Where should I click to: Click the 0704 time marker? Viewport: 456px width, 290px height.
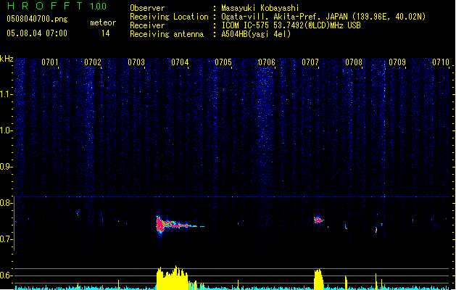point(180,62)
